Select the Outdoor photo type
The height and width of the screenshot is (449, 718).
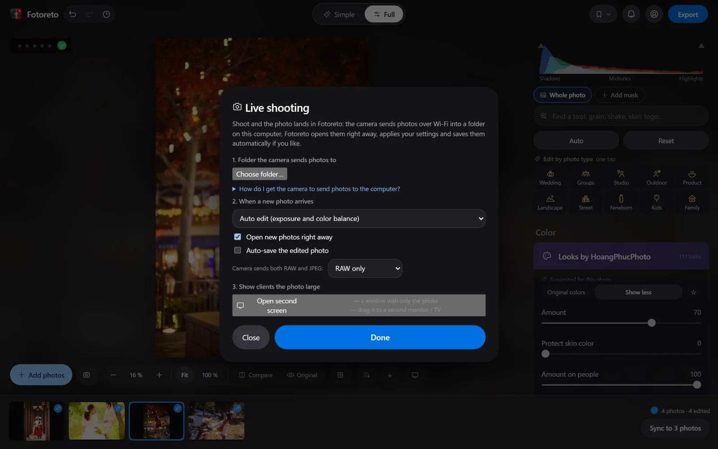tap(657, 178)
